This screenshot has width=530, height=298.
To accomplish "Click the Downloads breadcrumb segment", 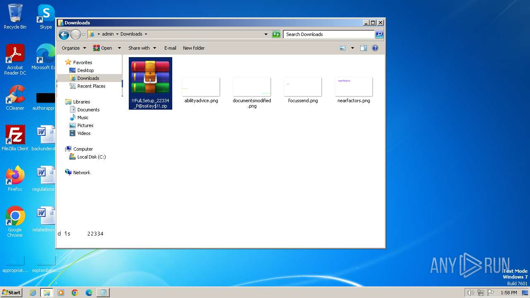I will (131, 34).
